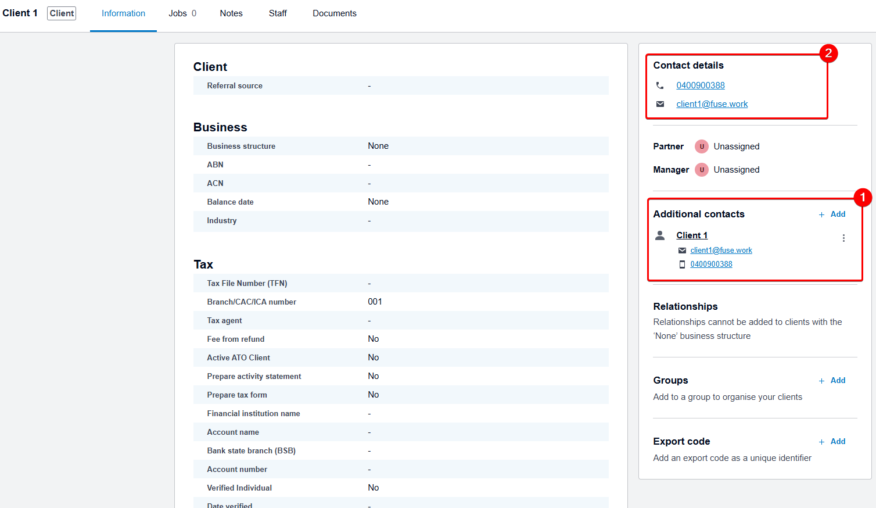
Task: Add a new additional contact
Action: click(832, 214)
